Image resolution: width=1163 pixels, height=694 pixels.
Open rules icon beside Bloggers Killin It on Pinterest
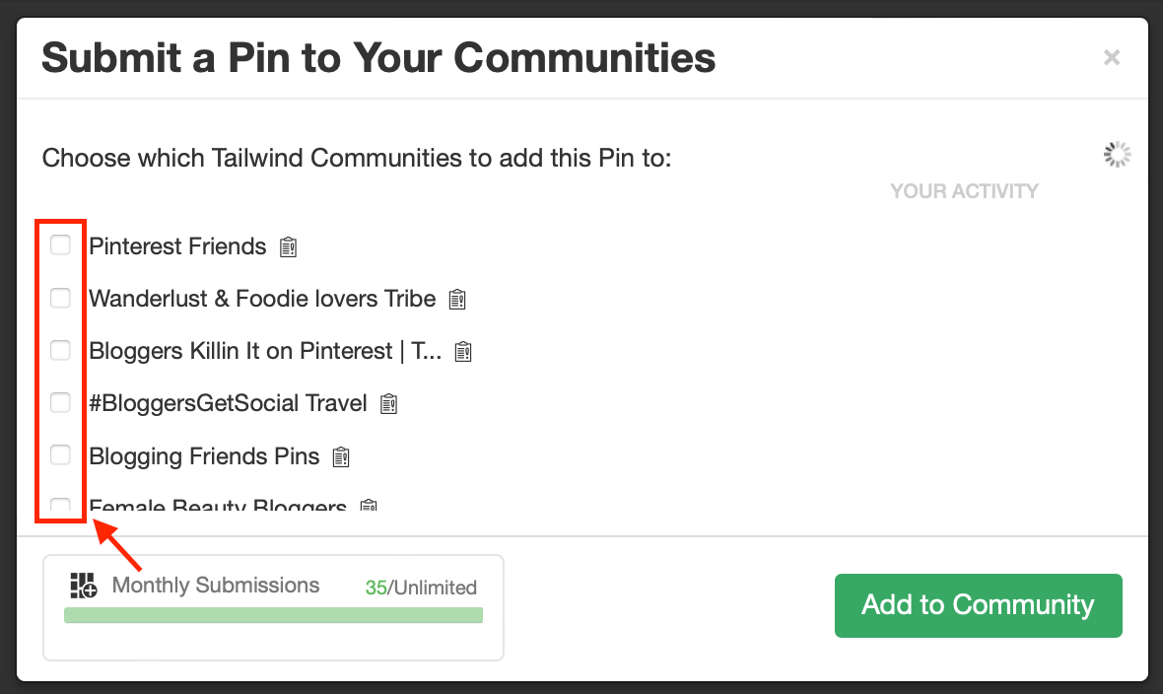[x=464, y=351]
